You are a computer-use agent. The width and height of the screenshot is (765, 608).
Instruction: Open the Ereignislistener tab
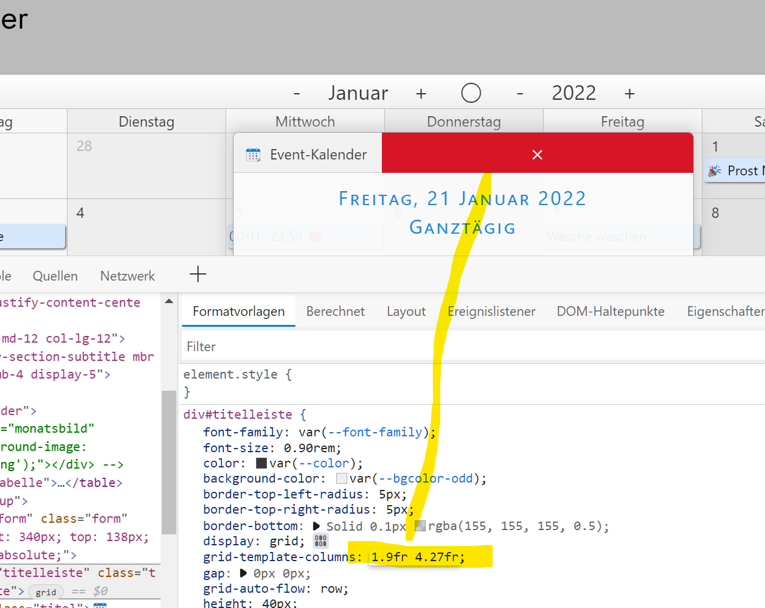[491, 312]
